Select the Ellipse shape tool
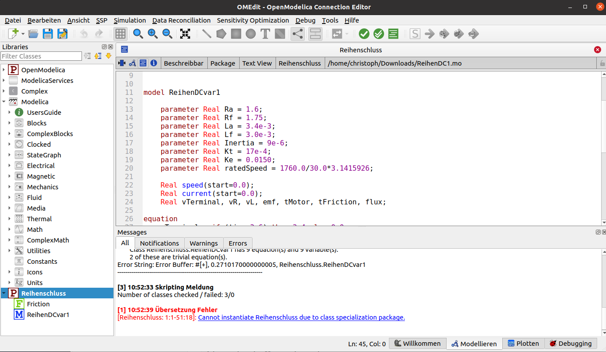Viewport: 606px width, 352px height. pyautogui.click(x=251, y=34)
